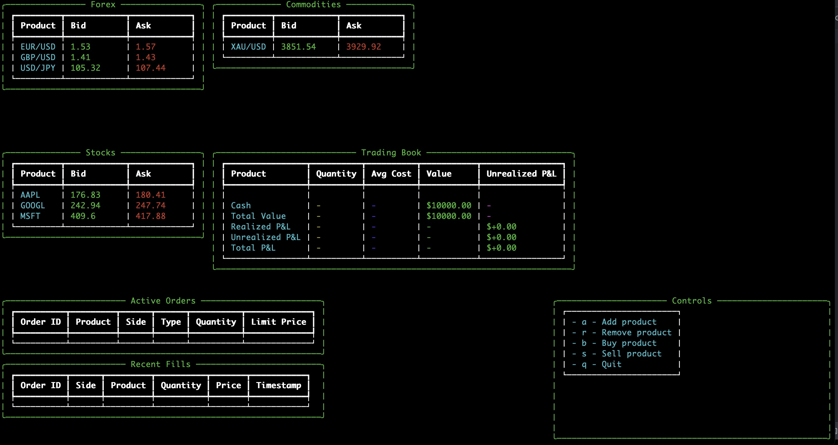The height and width of the screenshot is (445, 838).
Task: Select XAU/USD in Commodities table
Action: tap(248, 47)
